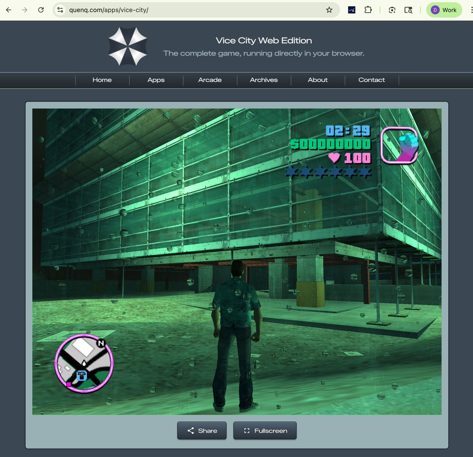Viewport: 473px width, 457px height.
Task: Reload the page
Action: [41, 10]
